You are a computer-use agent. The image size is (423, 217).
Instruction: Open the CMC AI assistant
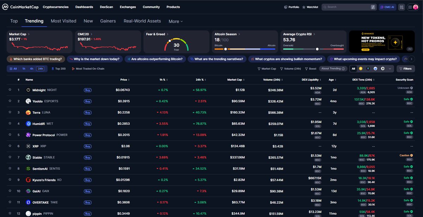[387, 7]
